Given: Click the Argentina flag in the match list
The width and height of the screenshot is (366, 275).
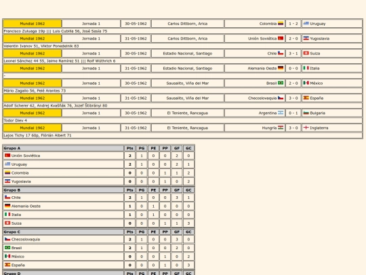Looking at the screenshot, I should (281, 113).
